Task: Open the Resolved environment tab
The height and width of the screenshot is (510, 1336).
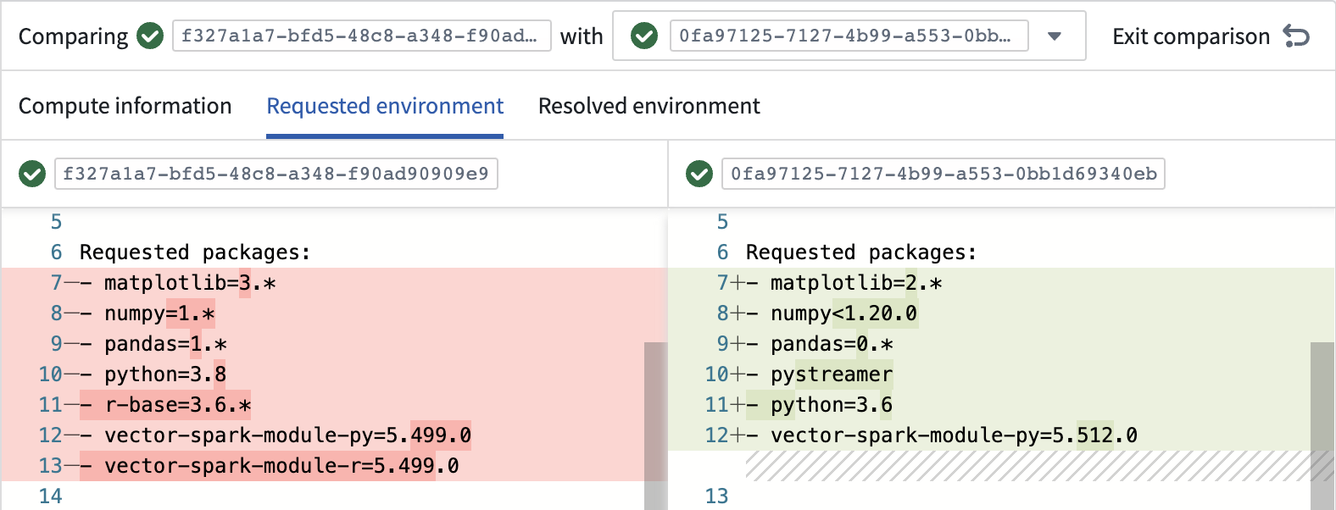Action: 649,106
